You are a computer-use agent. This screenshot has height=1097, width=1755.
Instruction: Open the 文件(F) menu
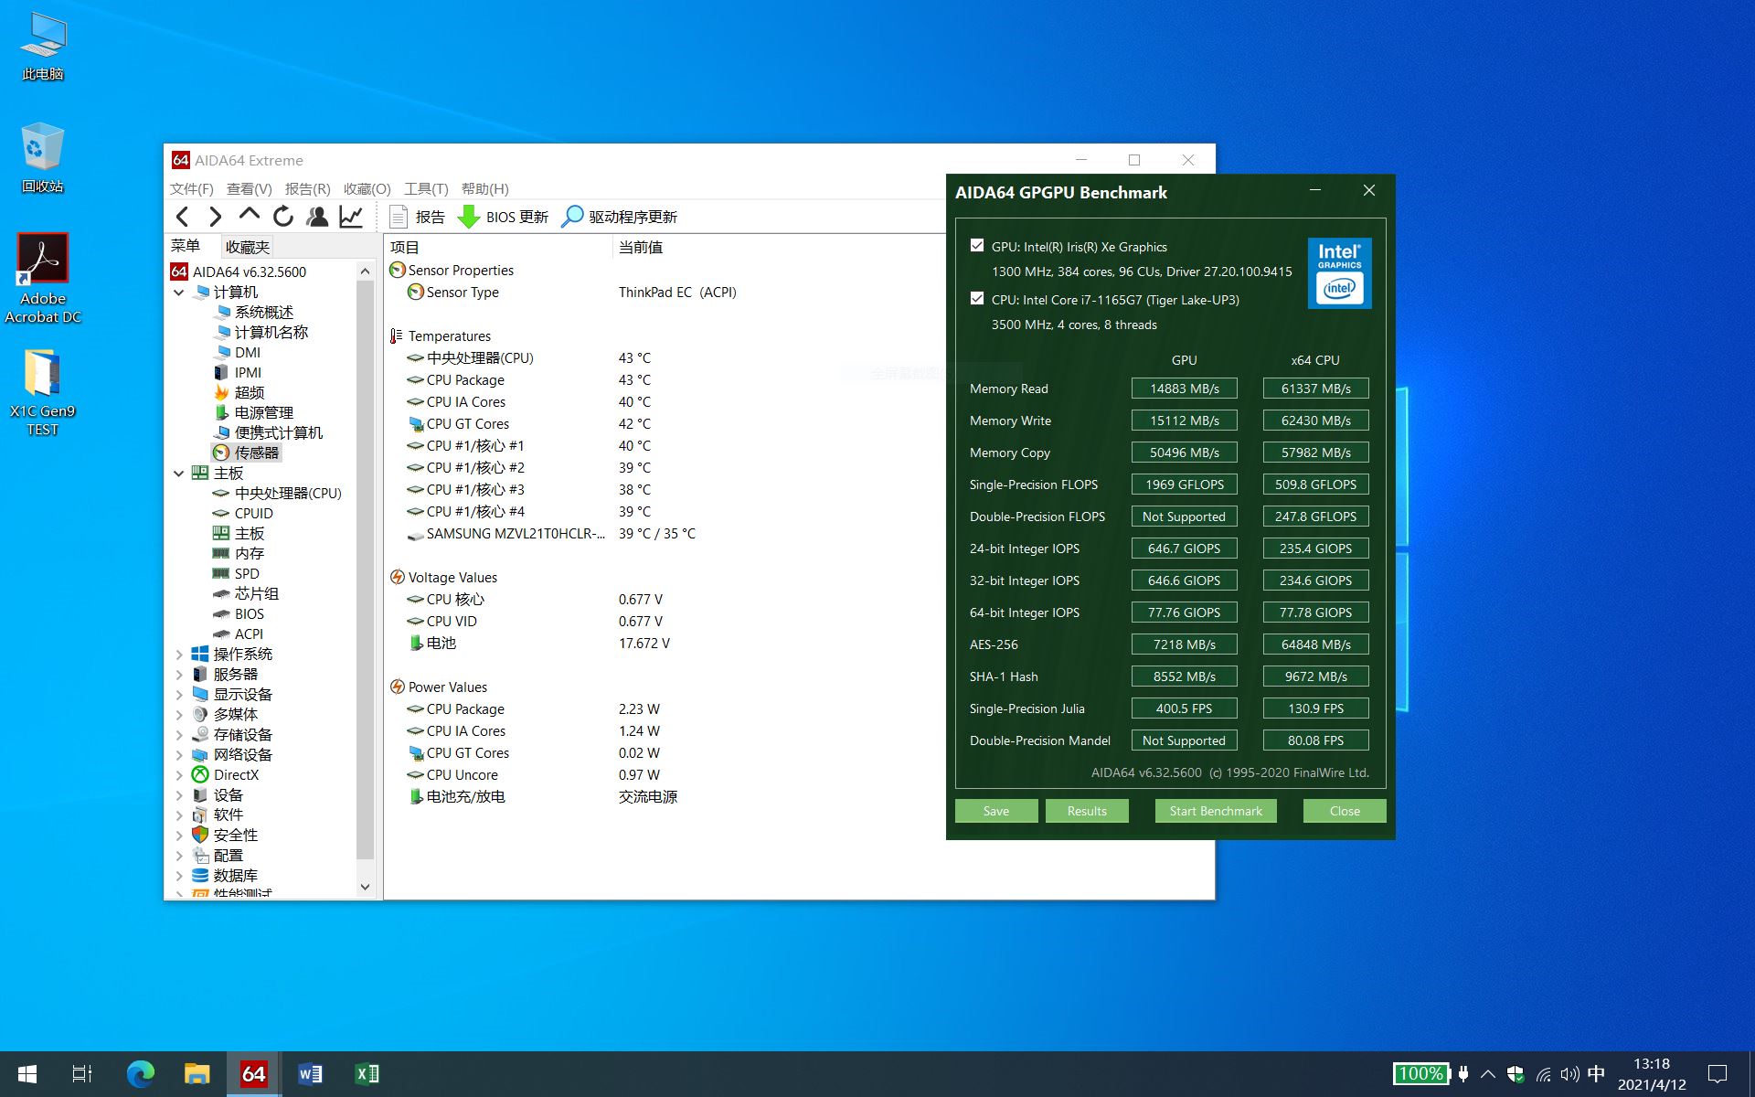(191, 188)
